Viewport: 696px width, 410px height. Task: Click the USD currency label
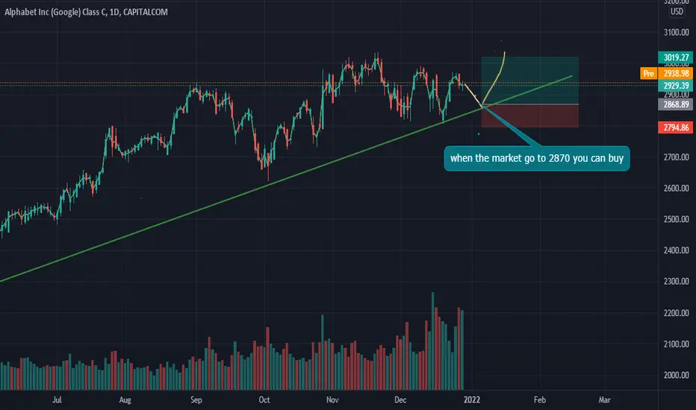click(677, 11)
